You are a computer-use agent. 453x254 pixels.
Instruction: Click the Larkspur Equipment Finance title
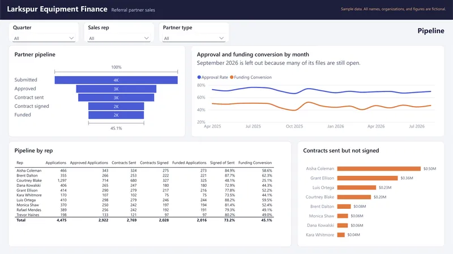[x=57, y=9]
